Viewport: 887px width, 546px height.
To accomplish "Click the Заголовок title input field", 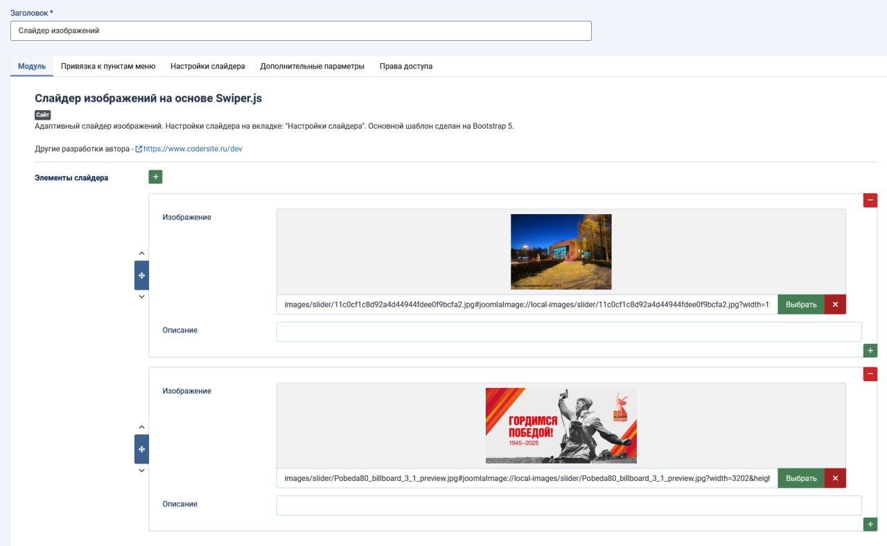I will 299,30.
